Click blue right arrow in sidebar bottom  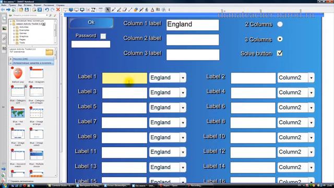4,169
